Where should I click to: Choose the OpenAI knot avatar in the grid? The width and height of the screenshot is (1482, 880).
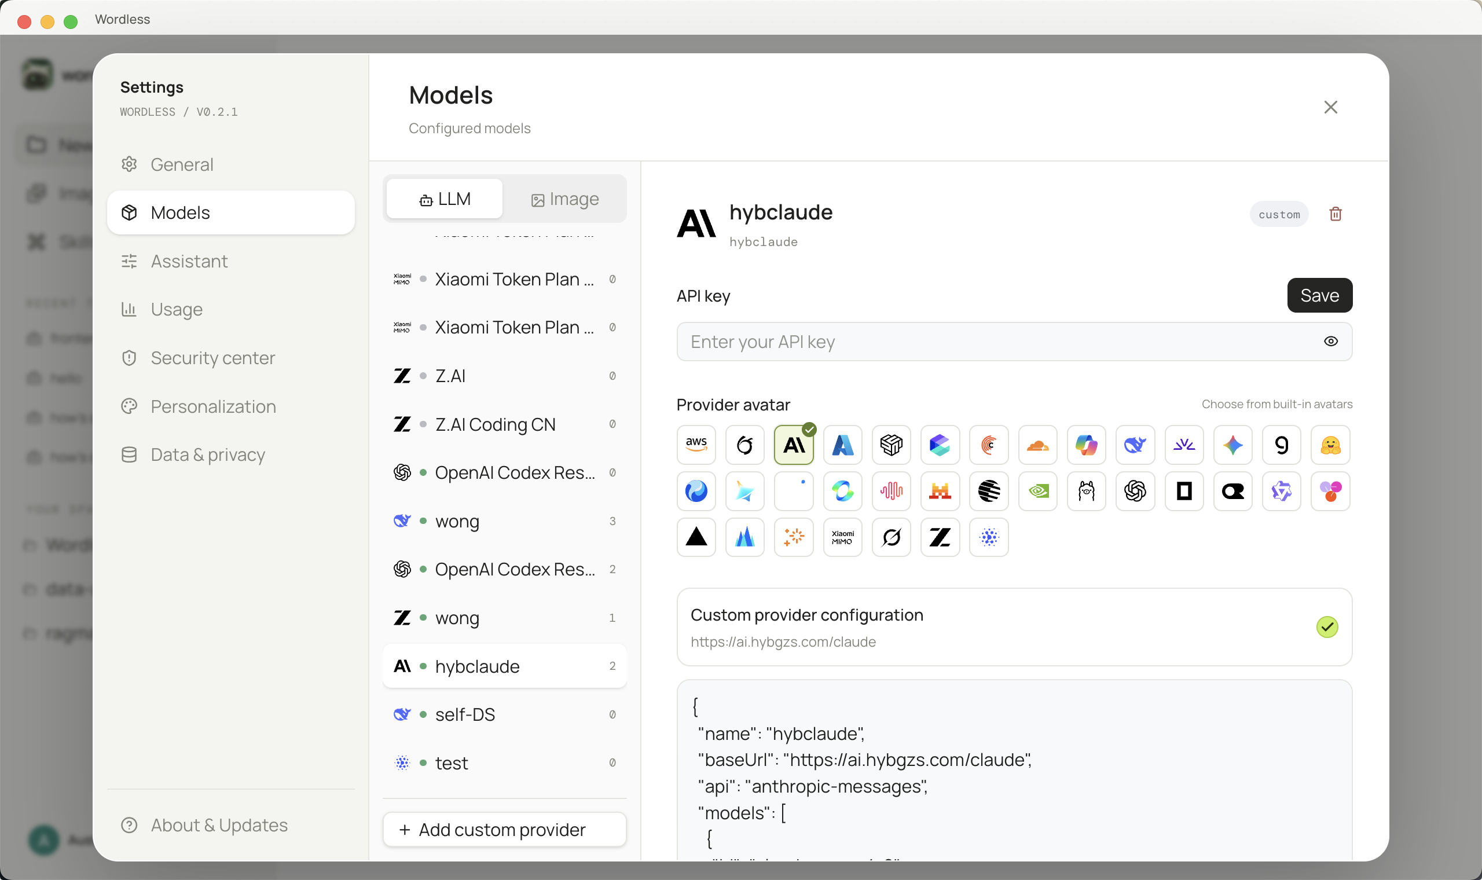click(x=1135, y=491)
